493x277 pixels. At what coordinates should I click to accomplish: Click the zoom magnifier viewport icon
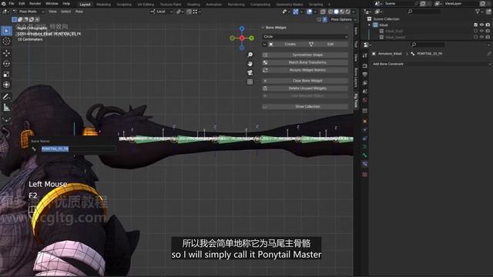point(250,55)
